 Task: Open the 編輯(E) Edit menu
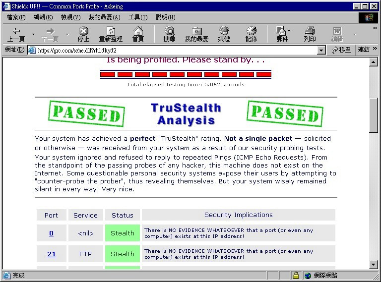coord(43,17)
